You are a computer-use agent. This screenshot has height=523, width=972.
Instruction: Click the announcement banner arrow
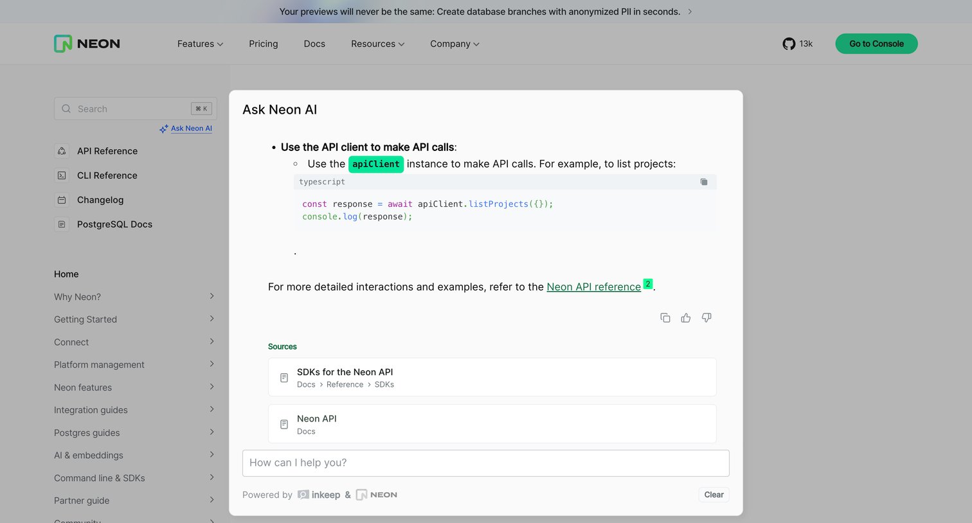(690, 12)
